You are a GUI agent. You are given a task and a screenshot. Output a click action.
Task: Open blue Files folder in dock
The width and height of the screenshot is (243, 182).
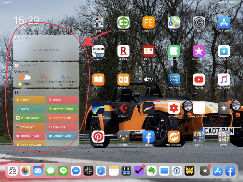coord(164,171)
